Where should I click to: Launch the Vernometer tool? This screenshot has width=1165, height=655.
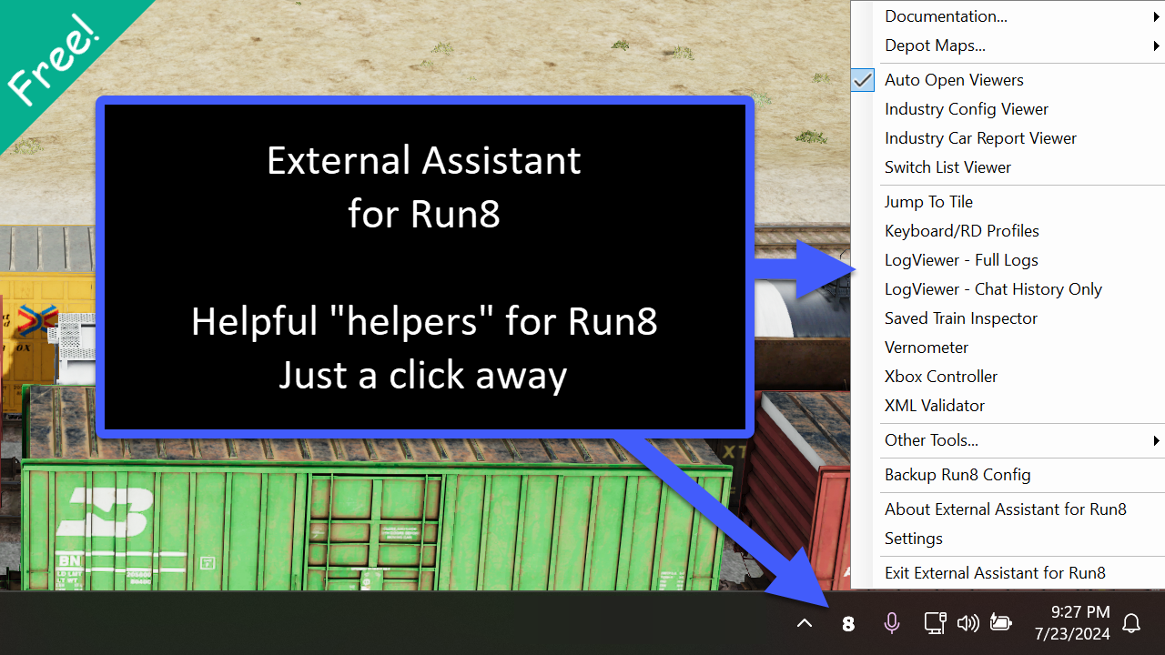[927, 348]
